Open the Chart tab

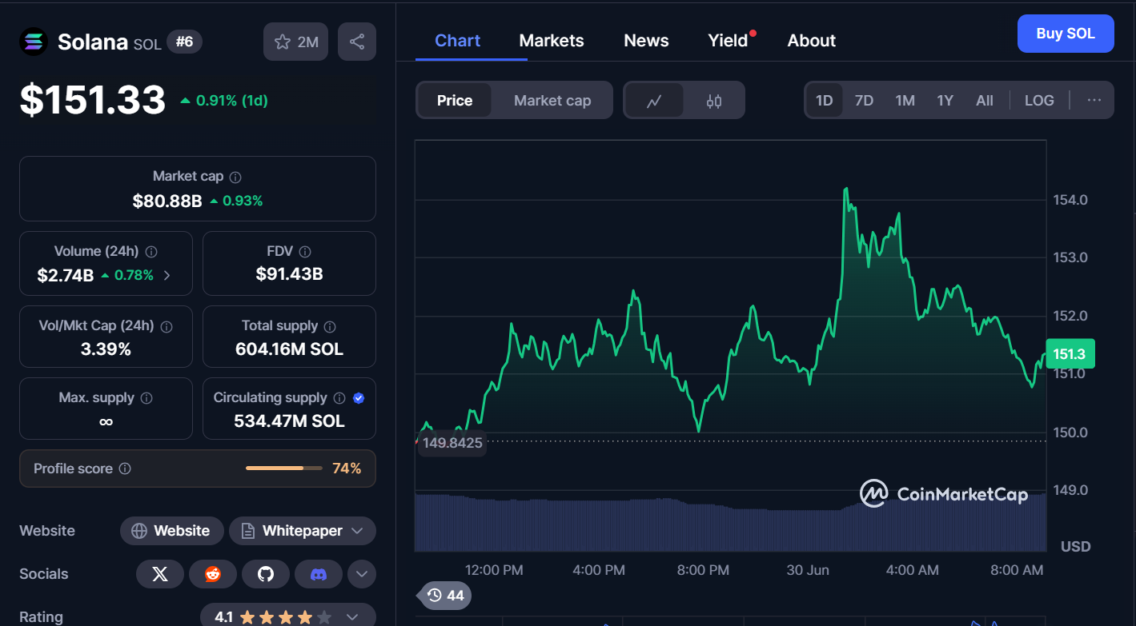[x=458, y=41]
